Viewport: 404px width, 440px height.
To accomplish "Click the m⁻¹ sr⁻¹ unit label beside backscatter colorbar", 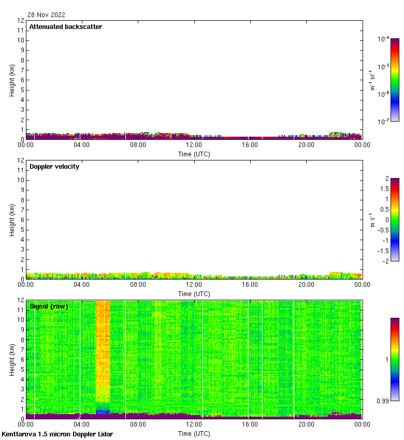I will pos(372,80).
